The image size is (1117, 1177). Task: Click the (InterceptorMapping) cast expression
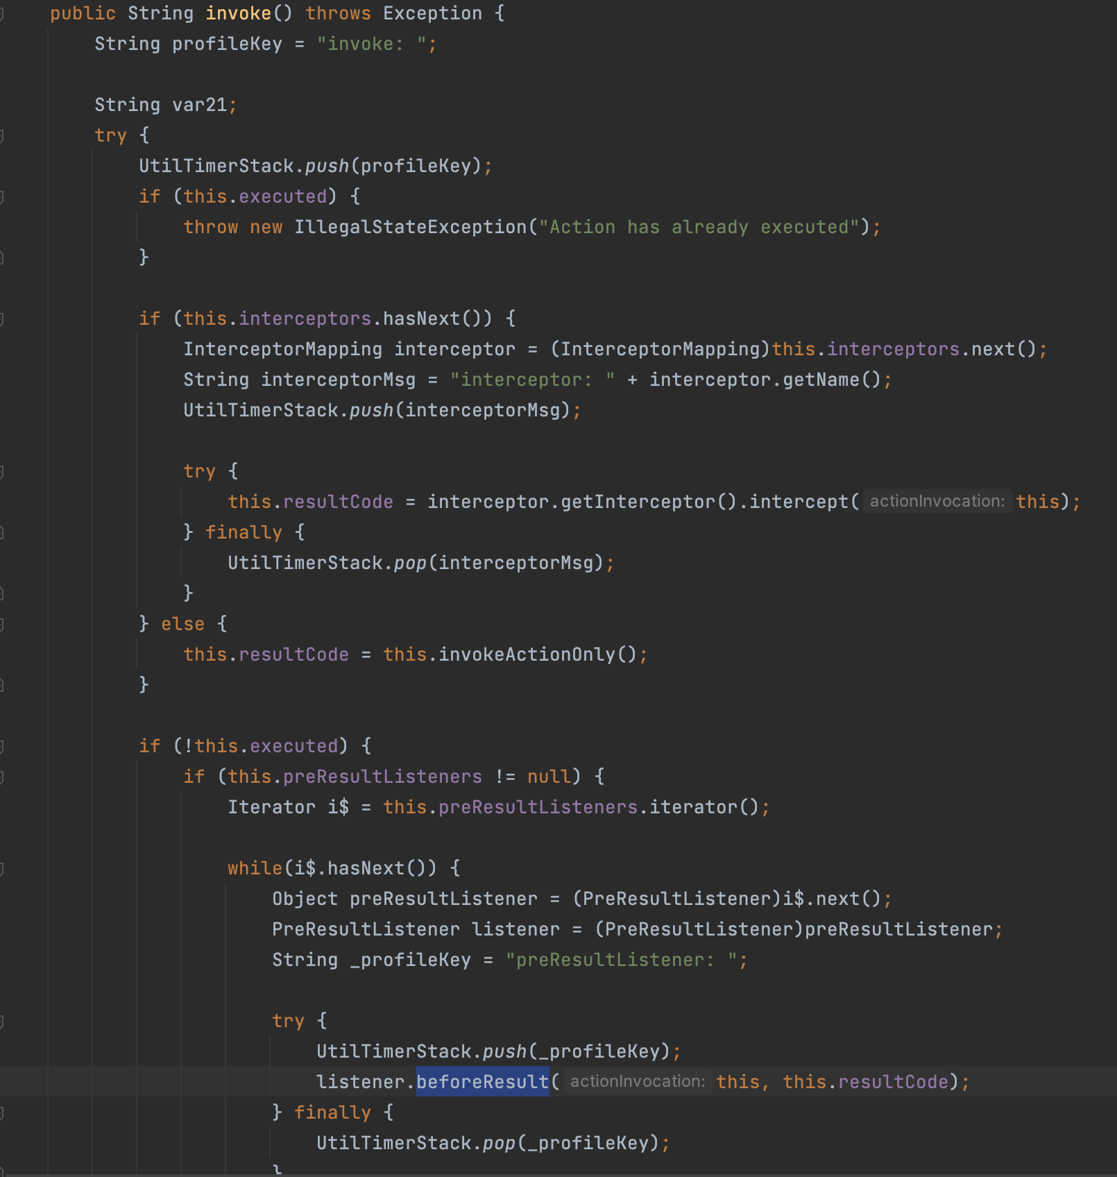pos(660,349)
